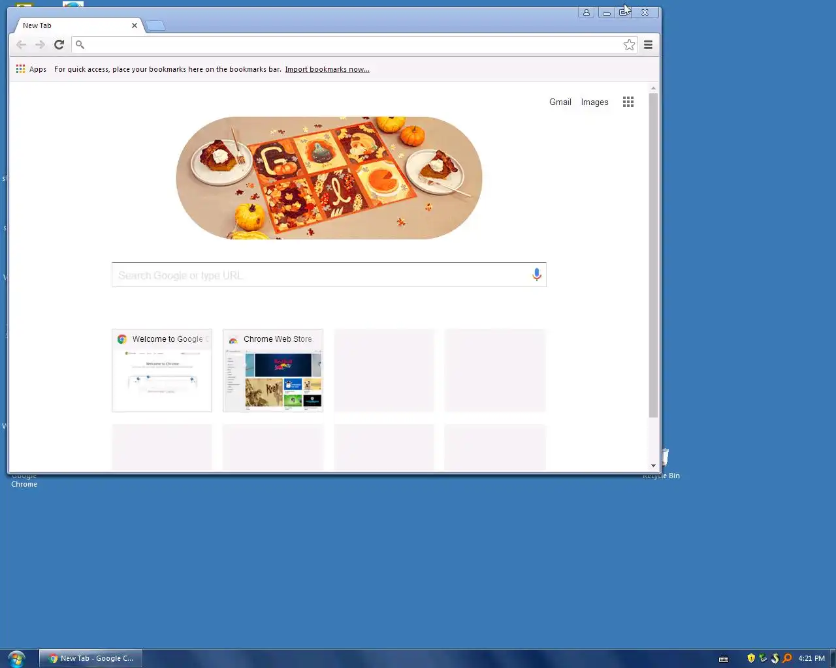Select the New Tab - Google Chrome taskbar button

[91, 658]
